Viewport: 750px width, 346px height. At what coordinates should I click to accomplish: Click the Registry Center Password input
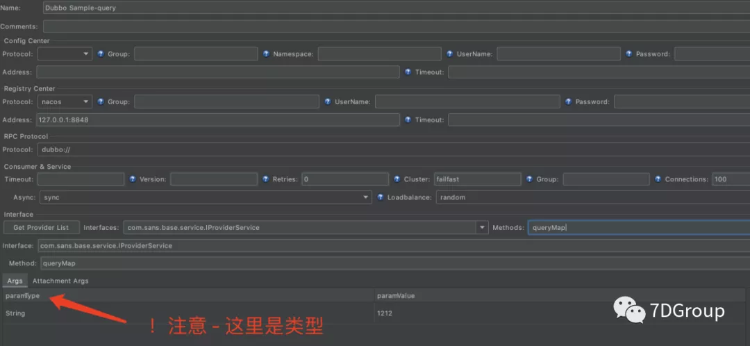(682, 101)
